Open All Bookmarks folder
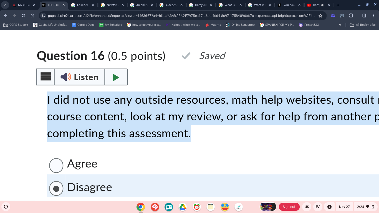This screenshot has height=213, width=379. 363,25
